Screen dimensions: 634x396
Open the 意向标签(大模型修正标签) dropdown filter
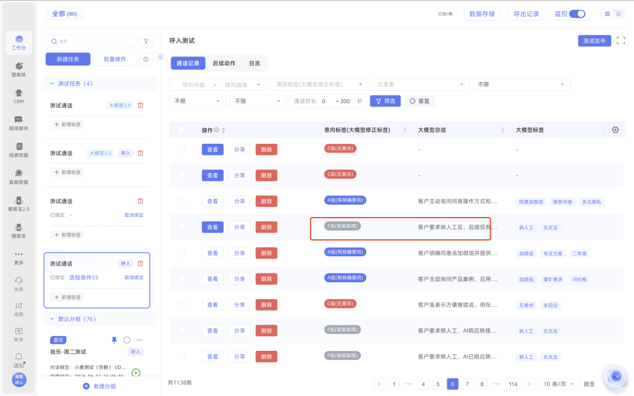tap(319, 84)
